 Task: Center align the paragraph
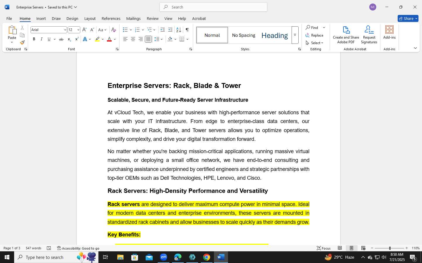[x=133, y=39]
